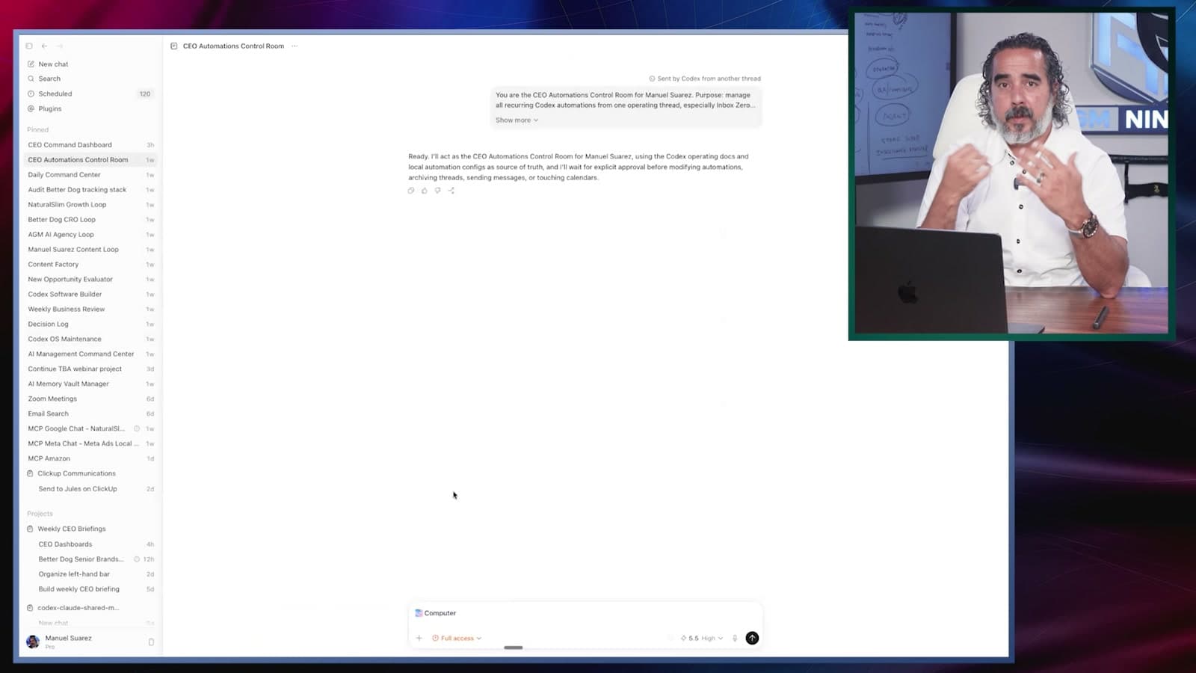Open Continue TBA webinar project thread
The height and width of the screenshot is (673, 1196).
(90, 369)
